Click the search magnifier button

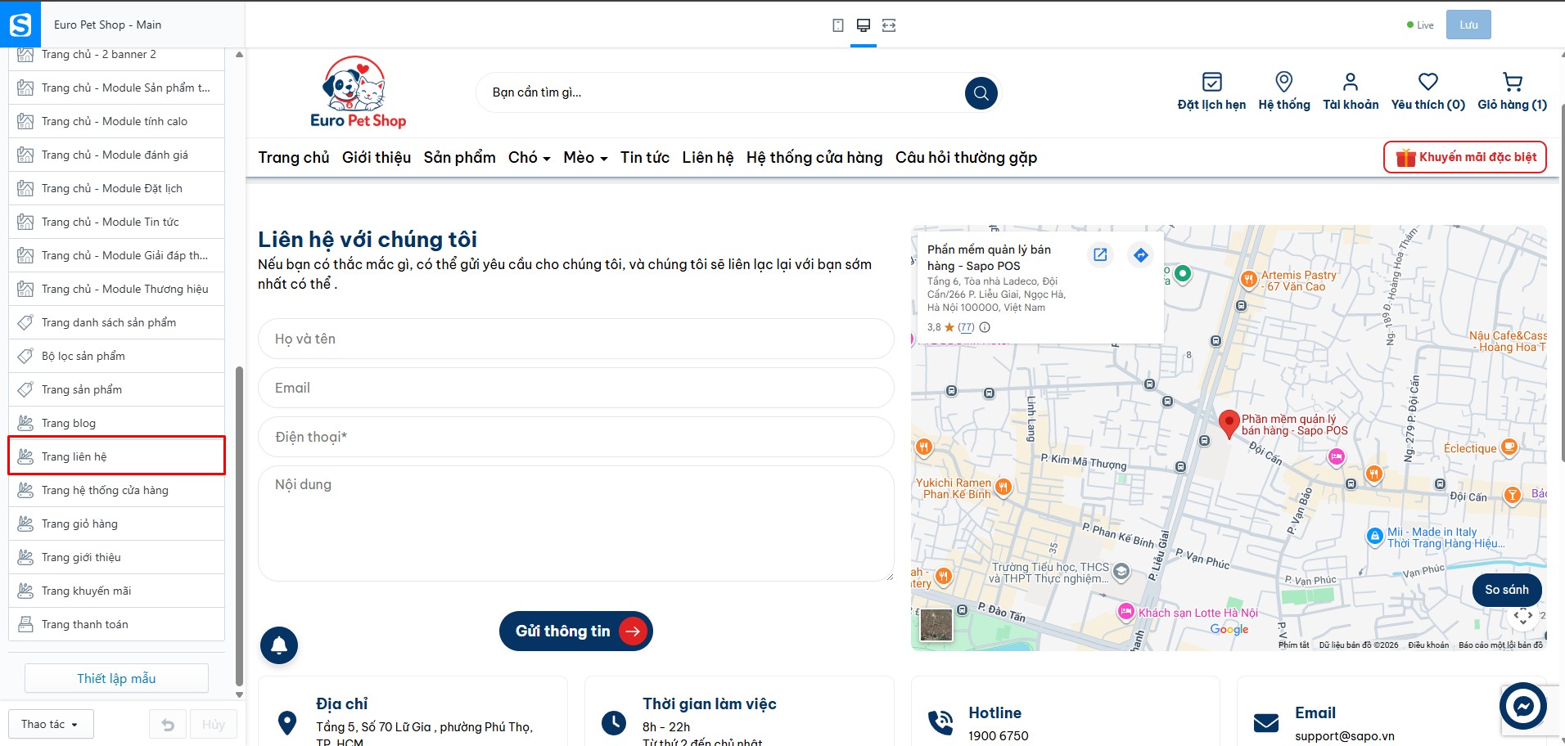coord(981,93)
